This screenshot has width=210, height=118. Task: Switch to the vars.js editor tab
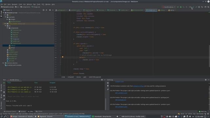(x=172, y=10)
